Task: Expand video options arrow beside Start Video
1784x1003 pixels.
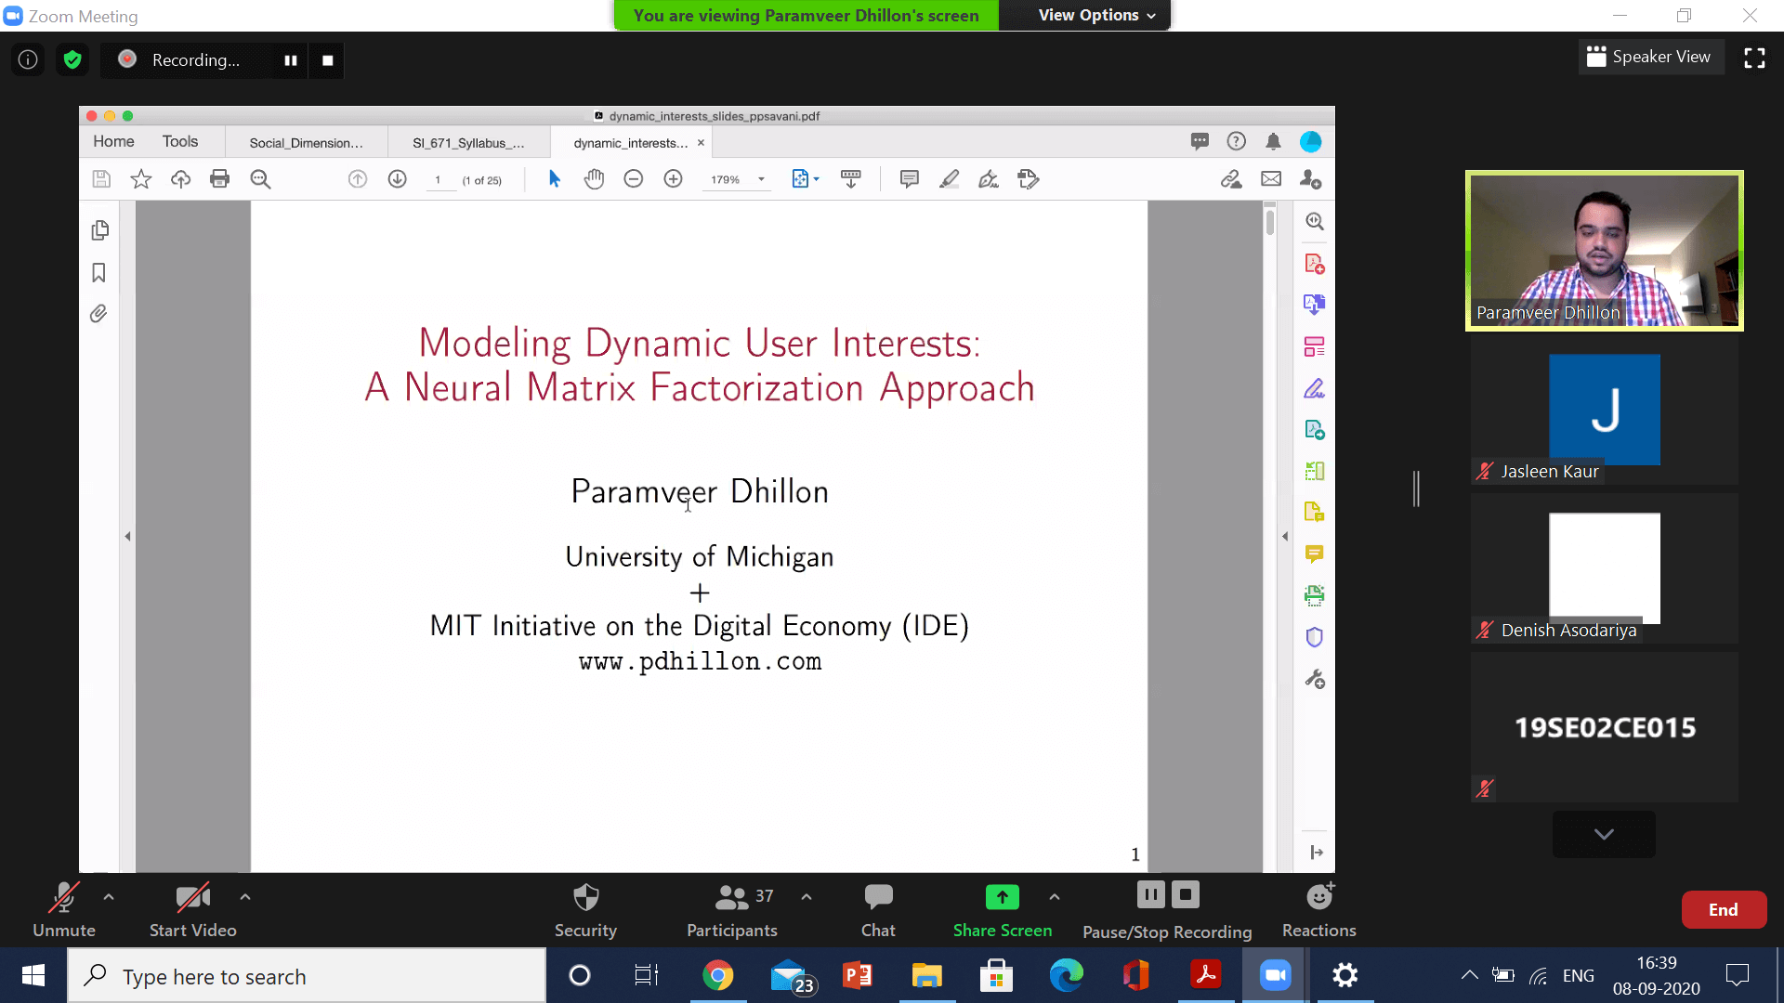Action: 245,897
